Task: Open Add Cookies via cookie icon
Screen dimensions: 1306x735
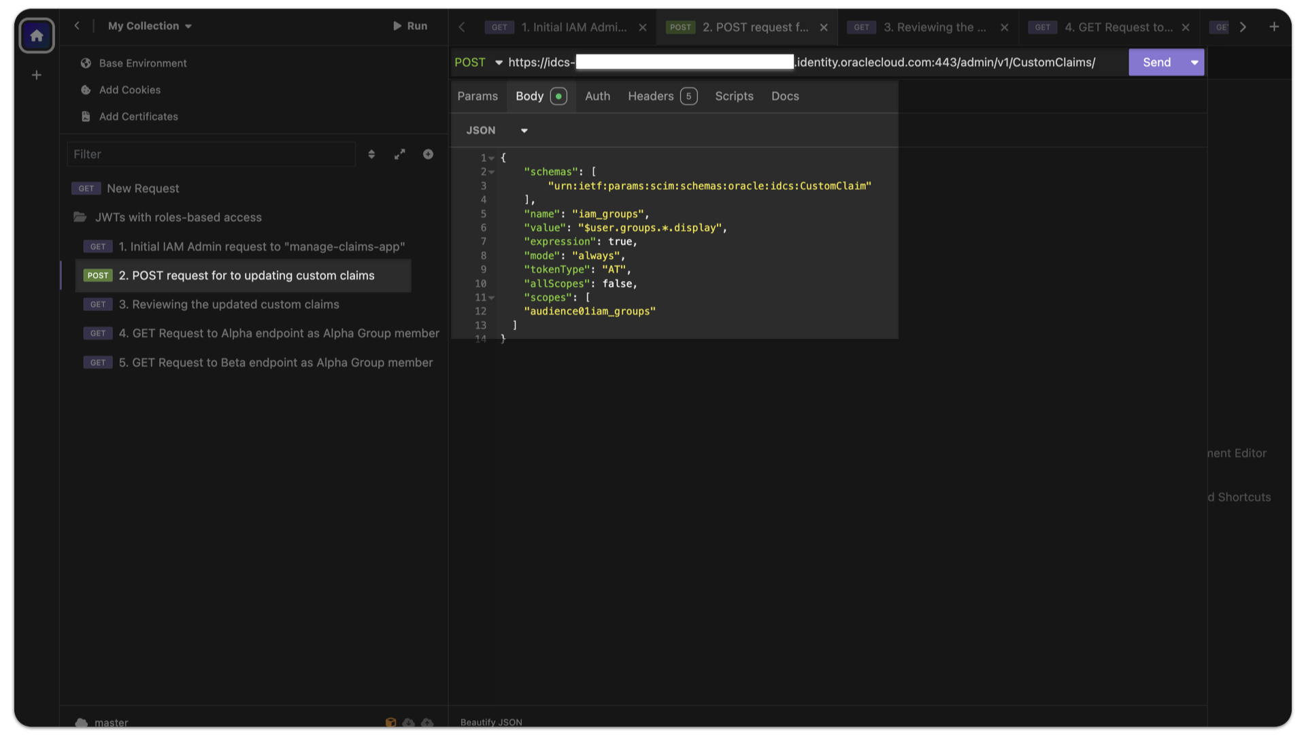Action: 86,90
